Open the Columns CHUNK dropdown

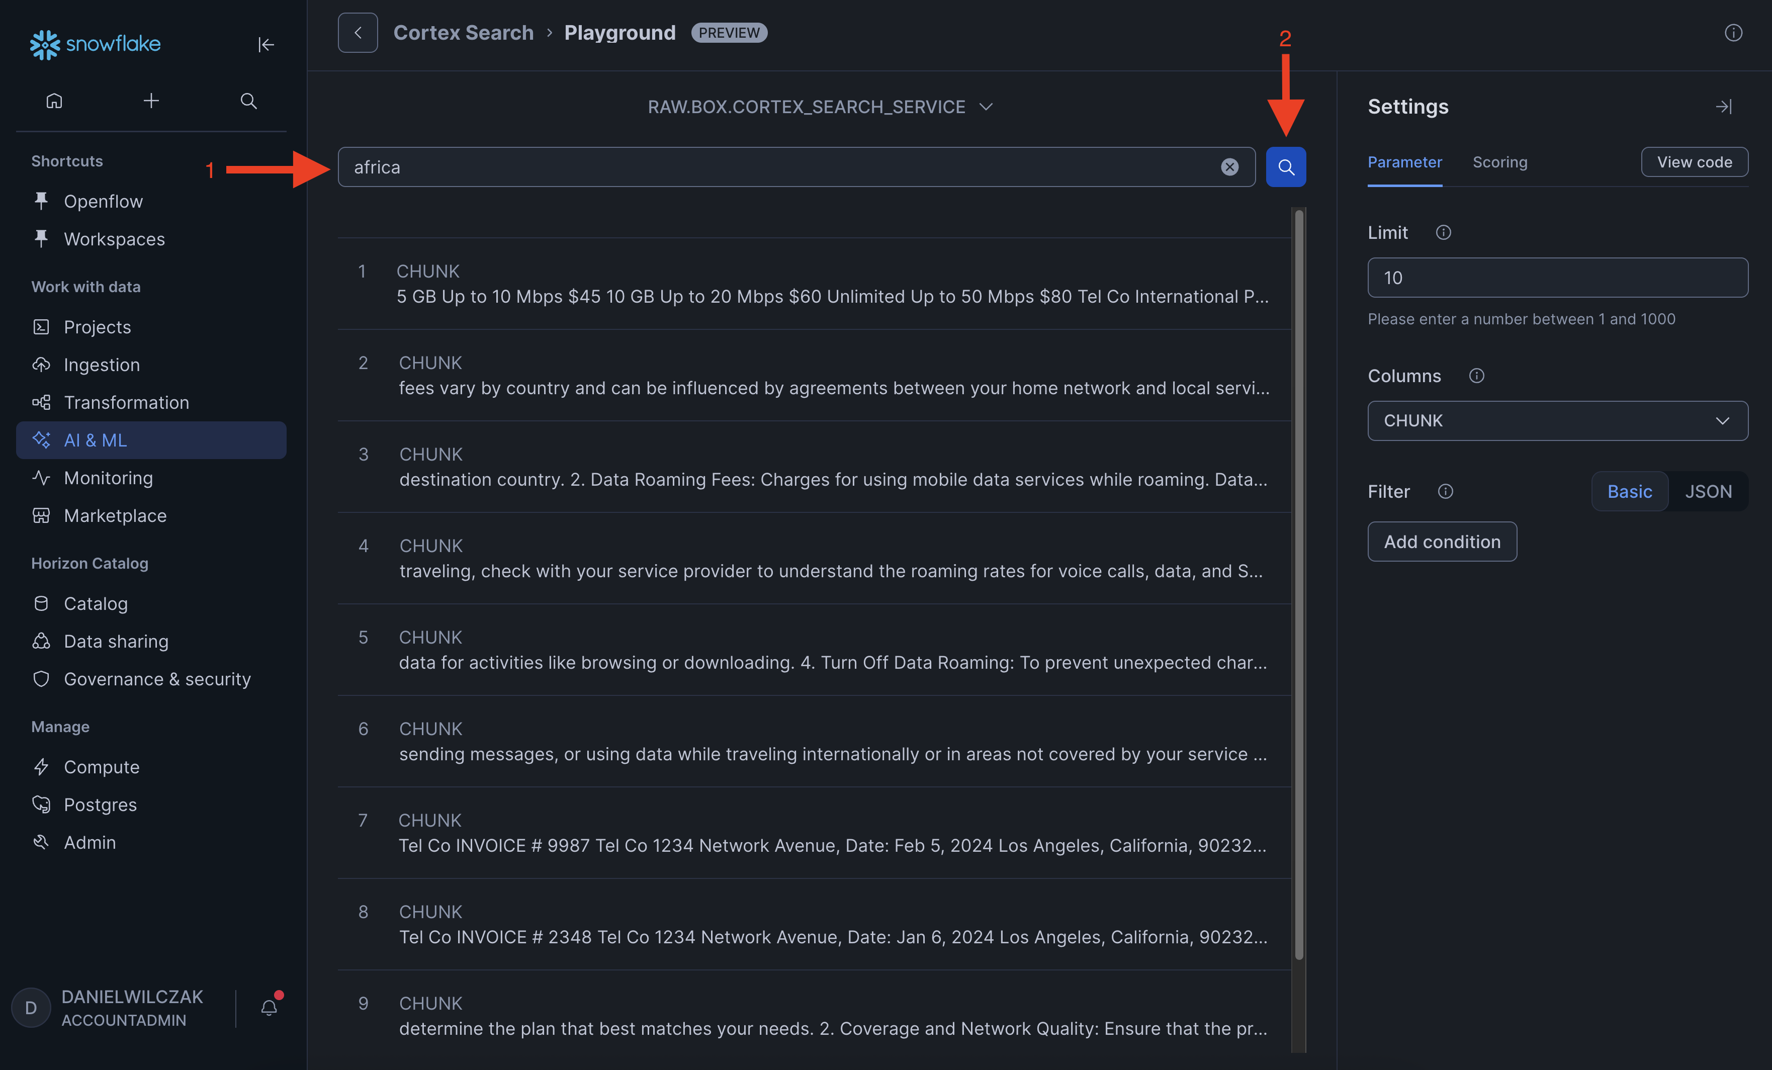point(1557,421)
